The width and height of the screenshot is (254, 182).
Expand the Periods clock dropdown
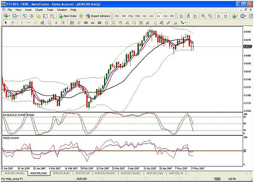click(x=245, y=16)
